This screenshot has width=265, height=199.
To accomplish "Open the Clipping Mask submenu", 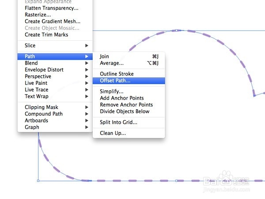I will tap(55, 107).
